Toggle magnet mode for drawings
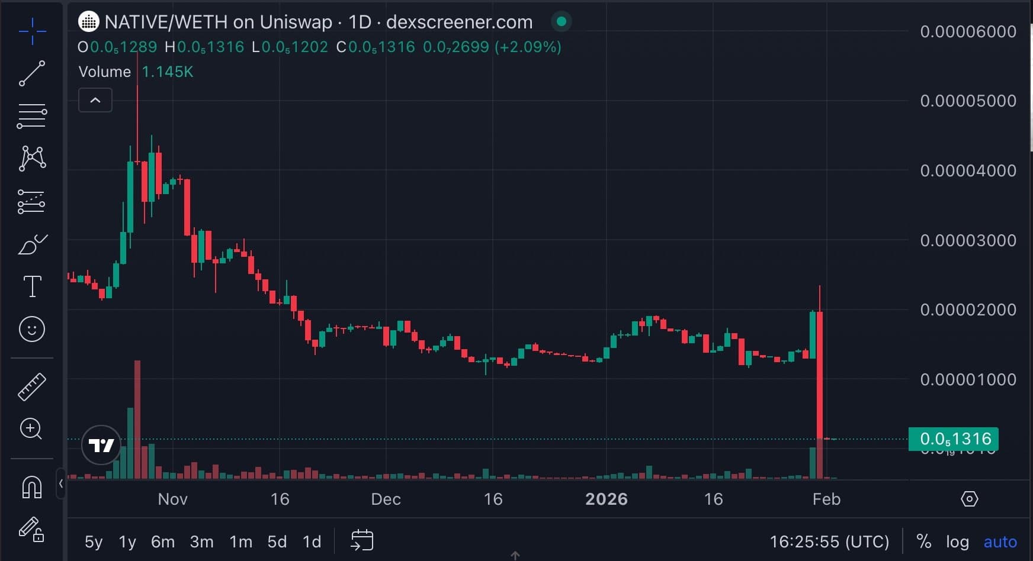The height and width of the screenshot is (561, 1033). coord(32,487)
